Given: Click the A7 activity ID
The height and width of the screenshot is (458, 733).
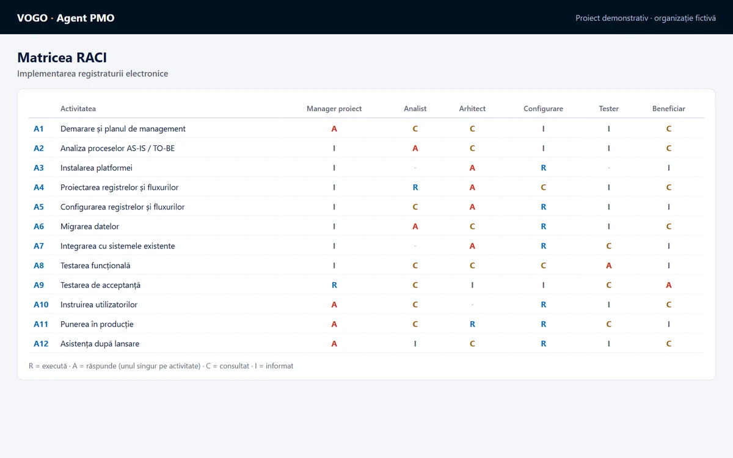Looking at the screenshot, I should coord(38,246).
